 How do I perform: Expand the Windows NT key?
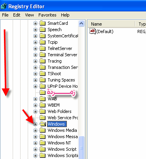[x=35, y=143]
